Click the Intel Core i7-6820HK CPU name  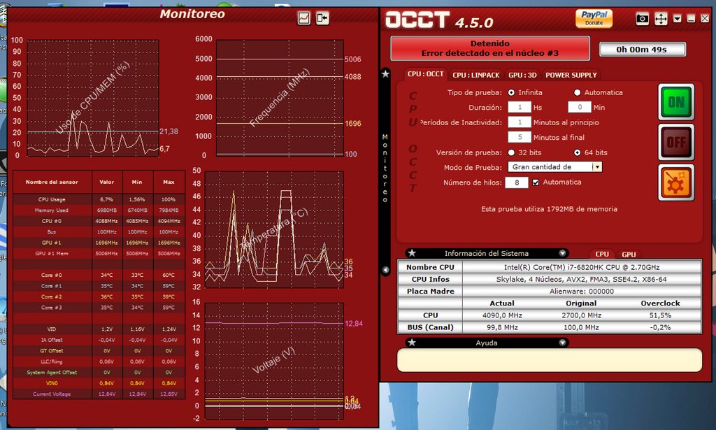click(582, 267)
